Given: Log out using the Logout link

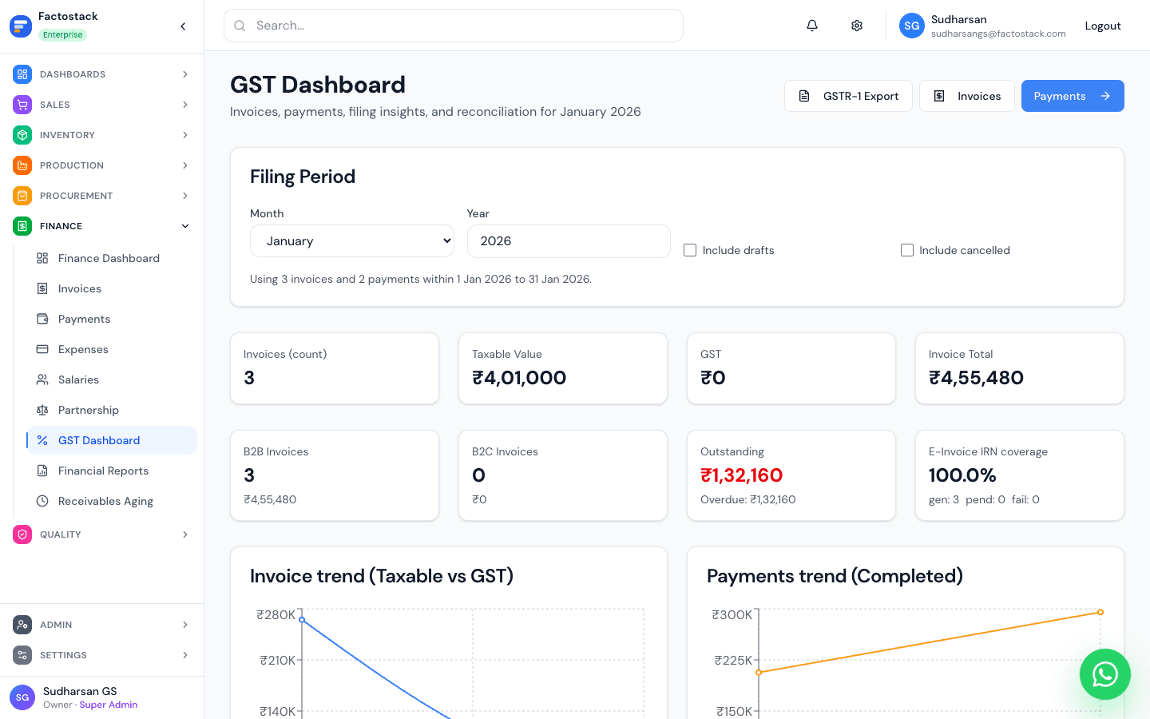Looking at the screenshot, I should [x=1103, y=26].
